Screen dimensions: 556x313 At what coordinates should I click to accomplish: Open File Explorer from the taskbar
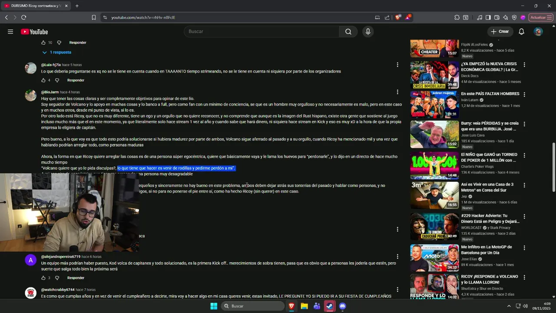pyautogui.click(x=304, y=306)
